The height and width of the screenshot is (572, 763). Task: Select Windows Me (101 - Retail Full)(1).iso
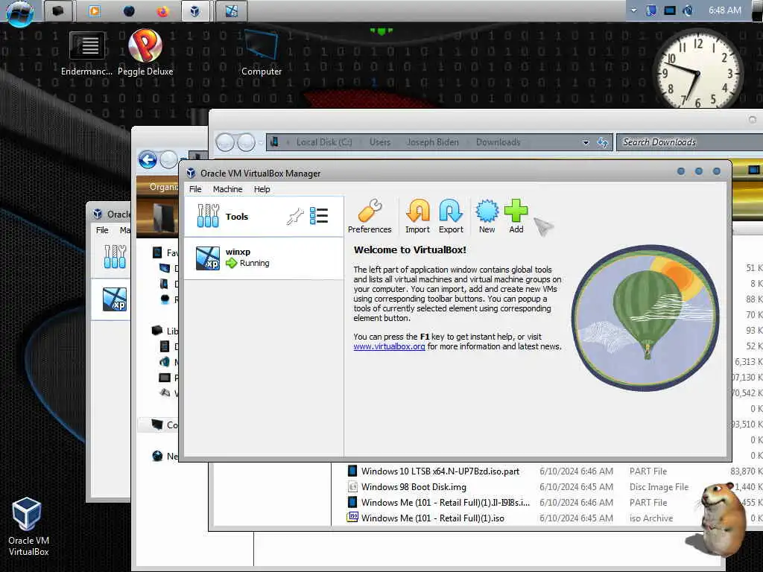433,518
